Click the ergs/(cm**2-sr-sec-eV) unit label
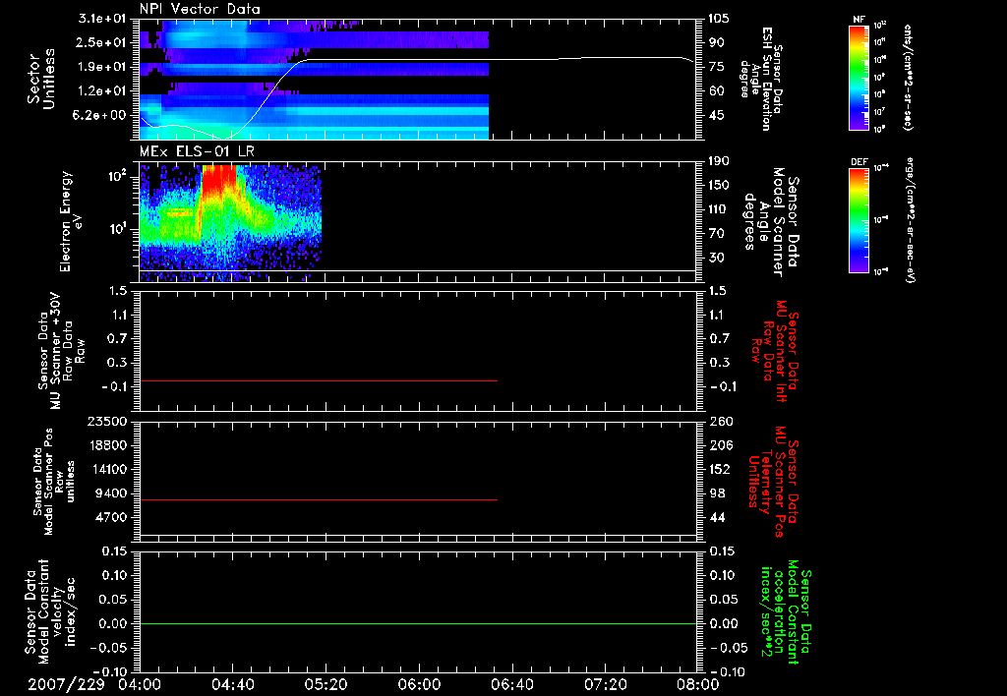This screenshot has height=696, width=1007. pos(910,219)
